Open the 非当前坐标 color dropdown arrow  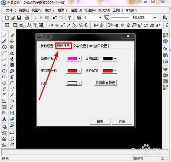pos(79,71)
